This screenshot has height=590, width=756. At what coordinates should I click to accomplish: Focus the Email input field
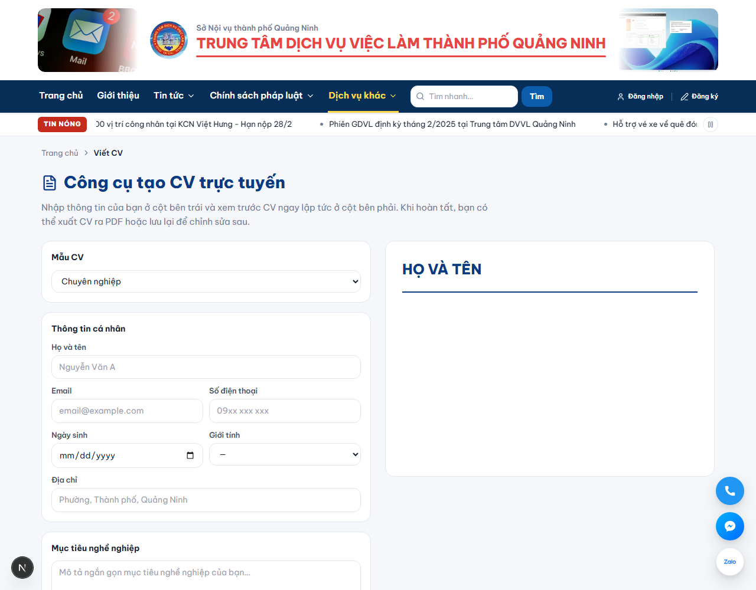pos(127,411)
